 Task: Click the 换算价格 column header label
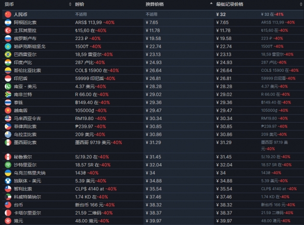(x=155, y=4)
